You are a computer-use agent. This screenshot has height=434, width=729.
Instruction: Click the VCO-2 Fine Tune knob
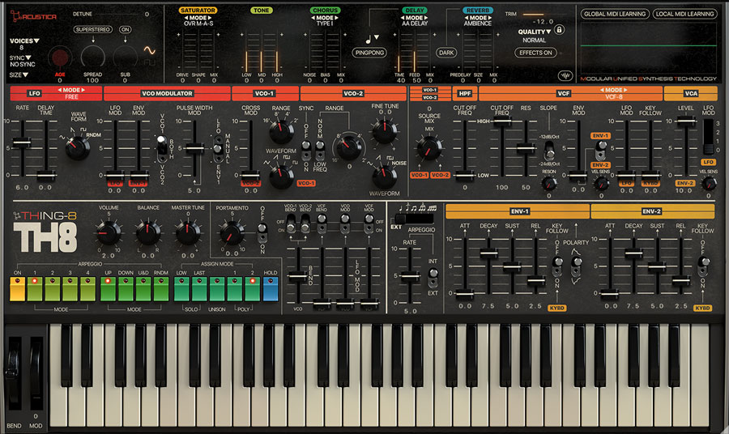coord(385,131)
